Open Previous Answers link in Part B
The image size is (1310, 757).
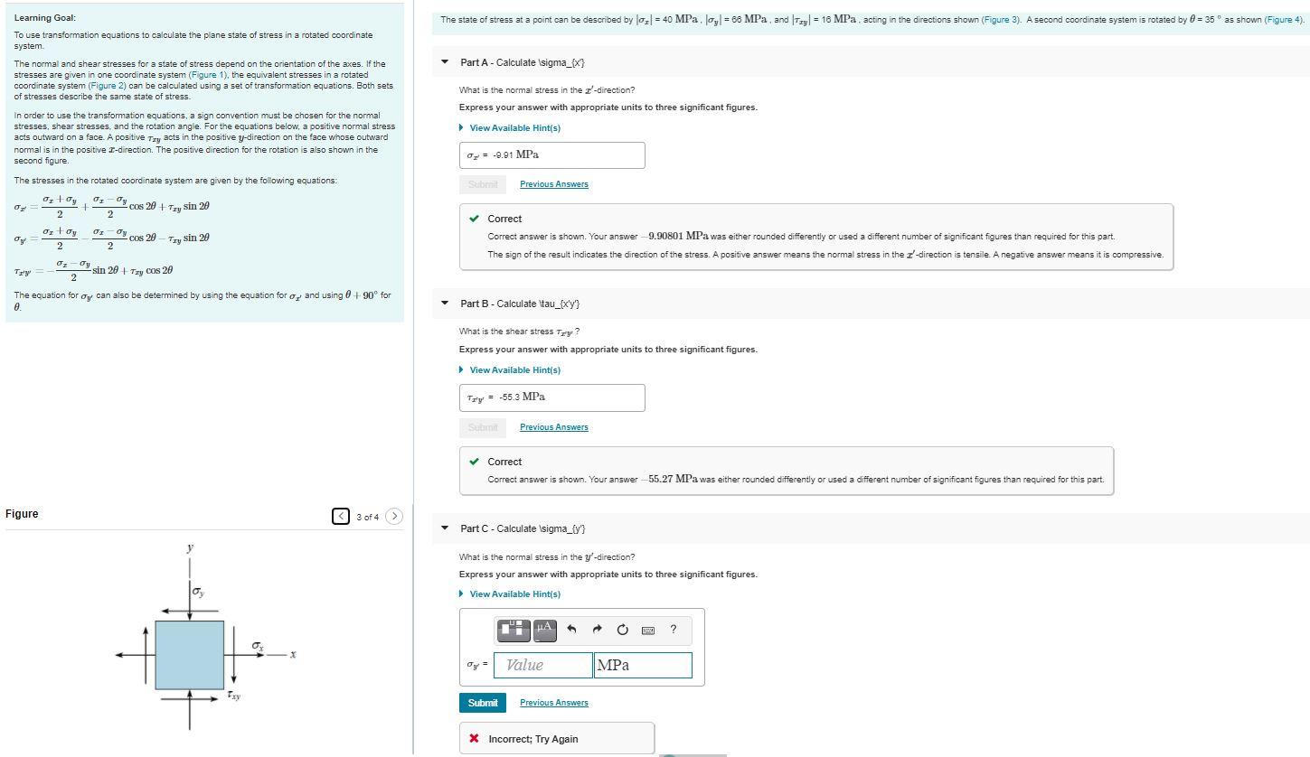(554, 427)
